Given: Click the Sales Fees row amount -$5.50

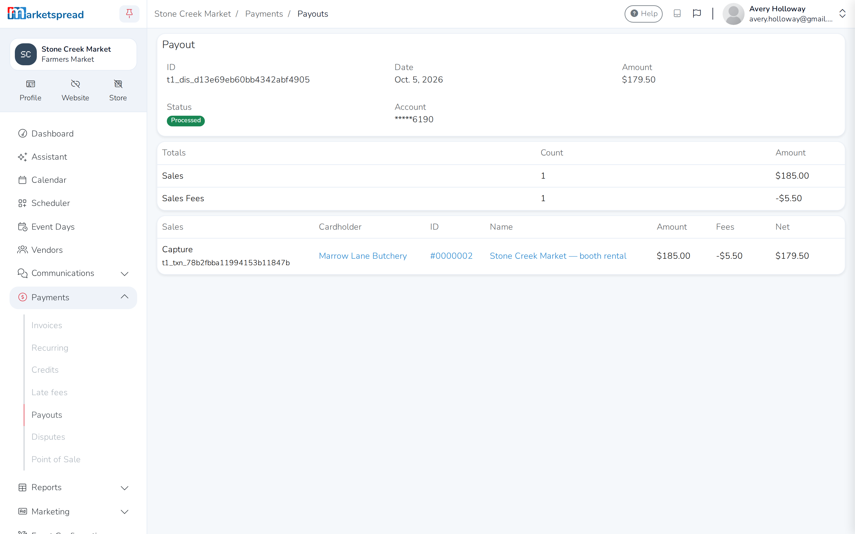Looking at the screenshot, I should [x=788, y=198].
